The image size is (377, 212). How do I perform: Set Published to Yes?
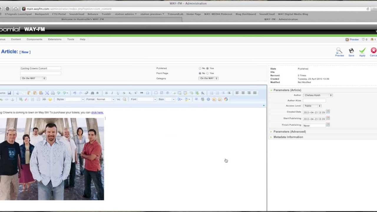coord(207,68)
